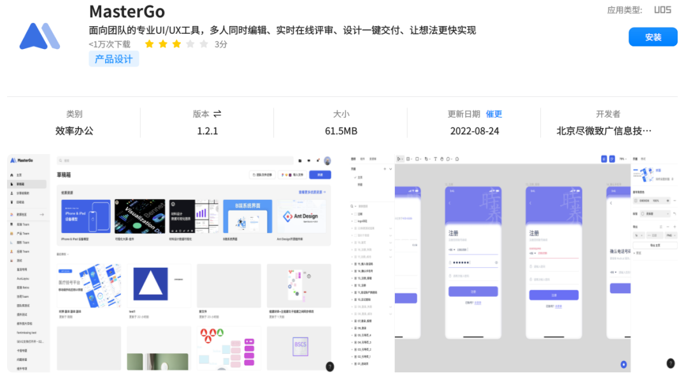The width and height of the screenshot is (688, 380).
Task: Click the 导出主页 export button in editor
Action: (655, 246)
